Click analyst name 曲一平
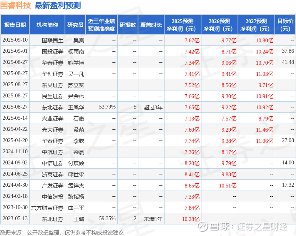The height and width of the screenshot is (236, 296). click(x=76, y=208)
